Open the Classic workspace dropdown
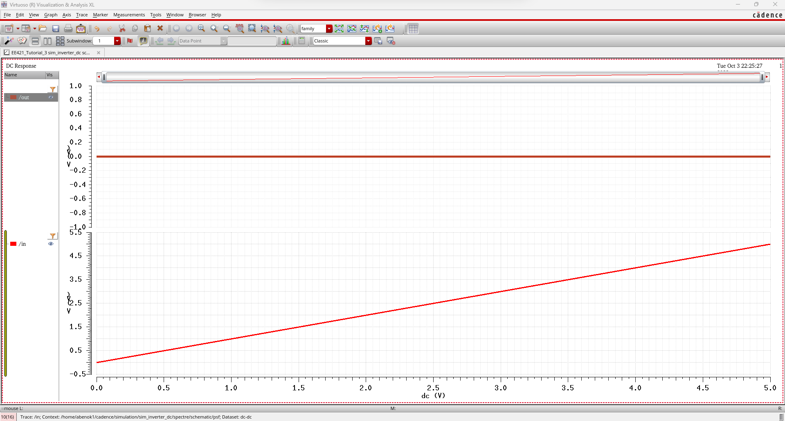The height and width of the screenshot is (421, 785). point(369,41)
